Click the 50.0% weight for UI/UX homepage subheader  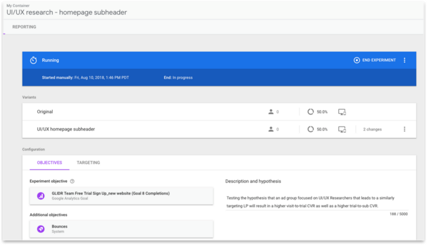322,129
